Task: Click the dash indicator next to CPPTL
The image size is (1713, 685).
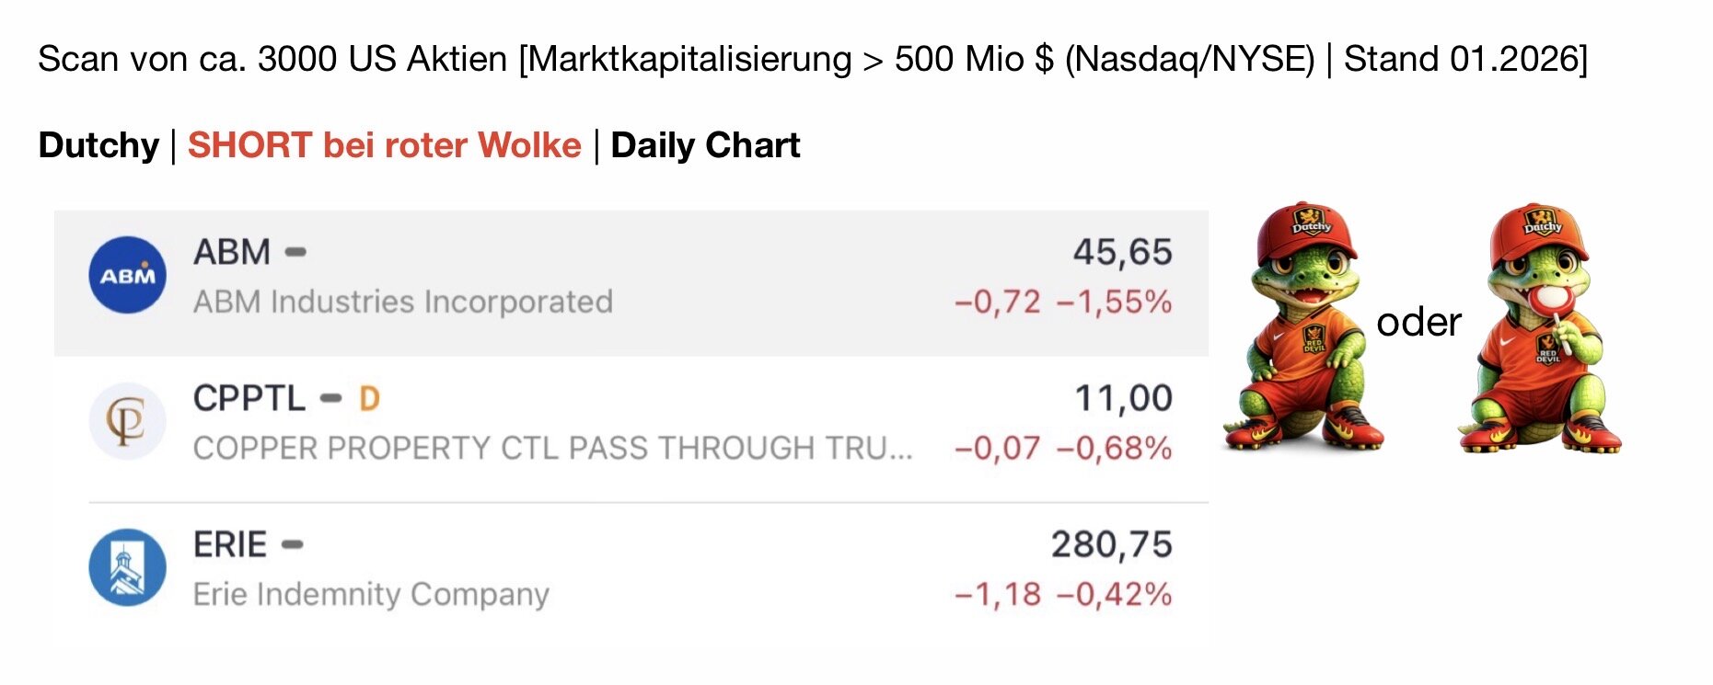Action: pyautogui.click(x=330, y=399)
